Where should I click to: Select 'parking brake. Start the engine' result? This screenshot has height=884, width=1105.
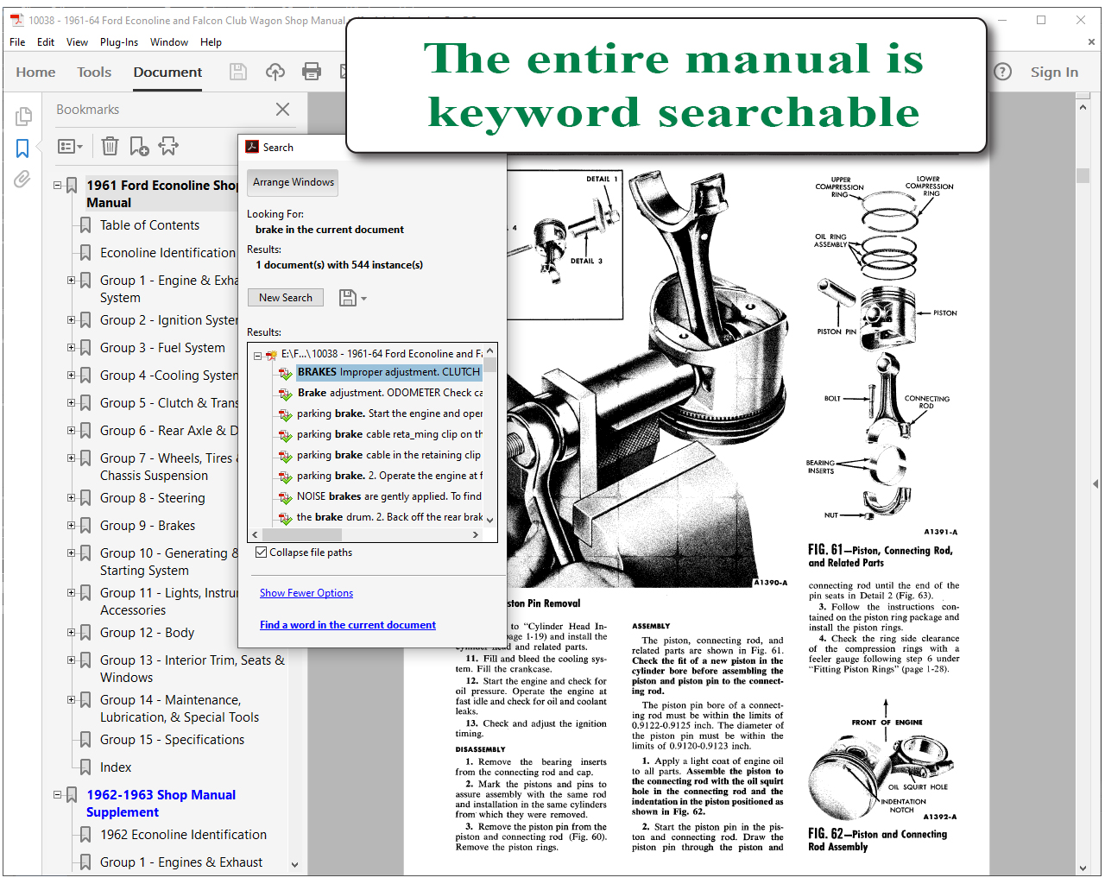(x=389, y=414)
